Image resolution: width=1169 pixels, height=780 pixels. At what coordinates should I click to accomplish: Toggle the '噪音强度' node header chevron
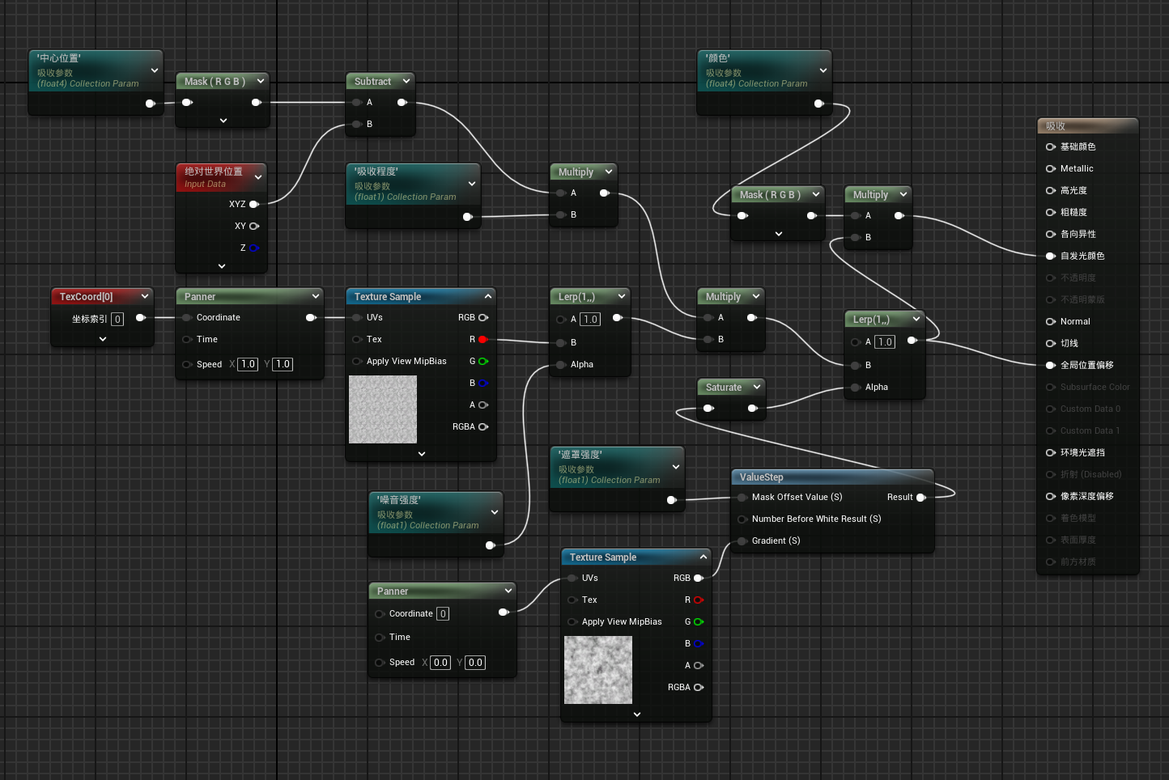494,512
